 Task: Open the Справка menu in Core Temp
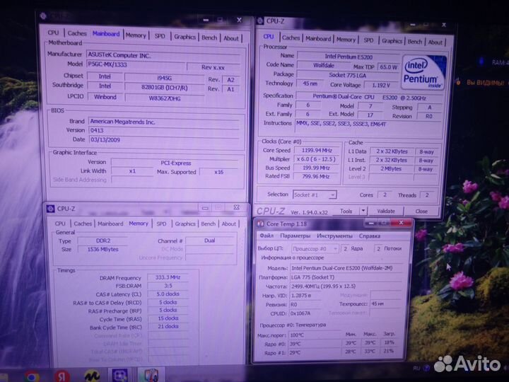tap(369, 236)
